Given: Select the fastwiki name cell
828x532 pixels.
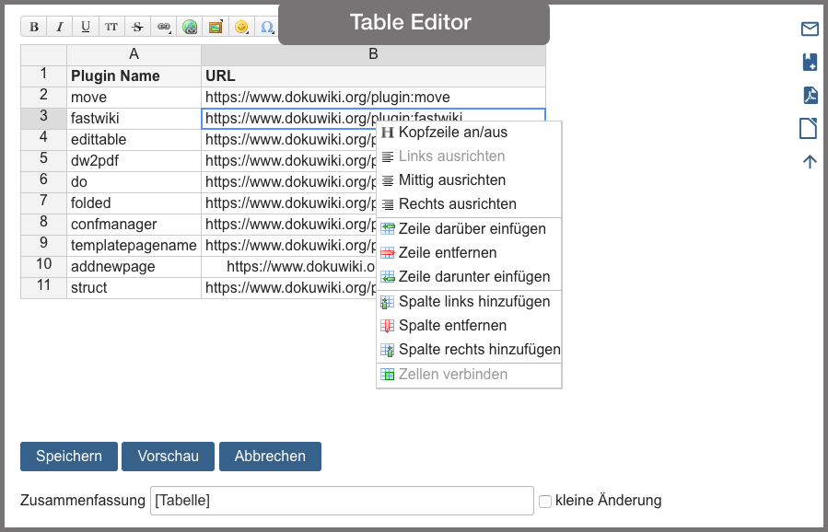Looking at the screenshot, I should coord(134,119).
